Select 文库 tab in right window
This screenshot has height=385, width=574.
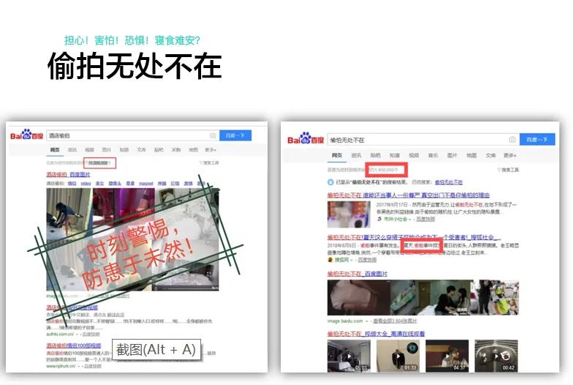tap(491, 155)
